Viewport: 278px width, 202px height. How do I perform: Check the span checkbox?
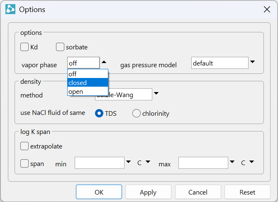coord(24,163)
